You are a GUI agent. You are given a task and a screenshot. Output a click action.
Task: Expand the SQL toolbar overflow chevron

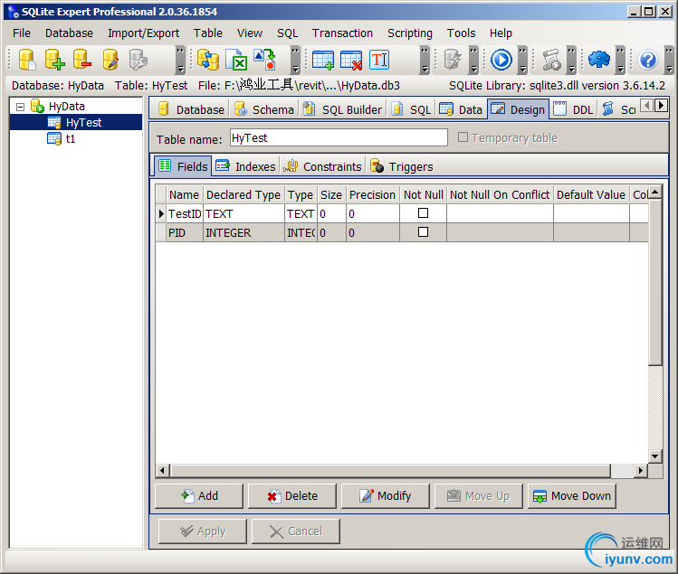click(474, 60)
